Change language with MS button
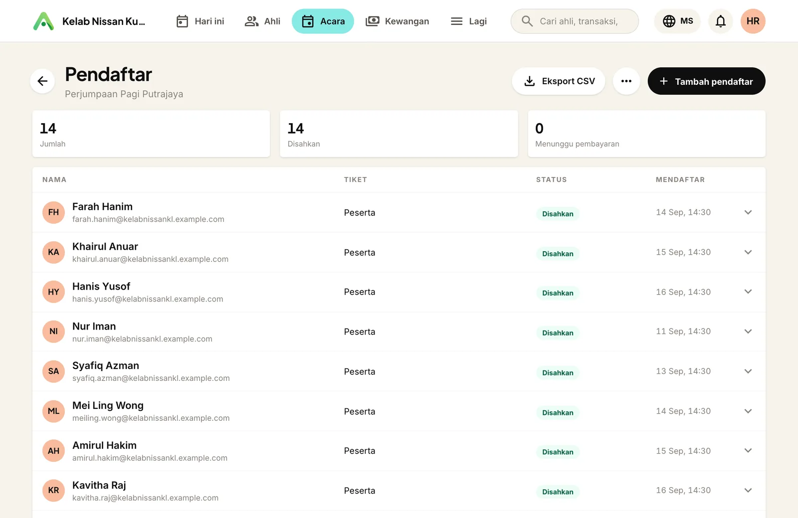Viewport: 798px width, 518px height. [x=677, y=21]
